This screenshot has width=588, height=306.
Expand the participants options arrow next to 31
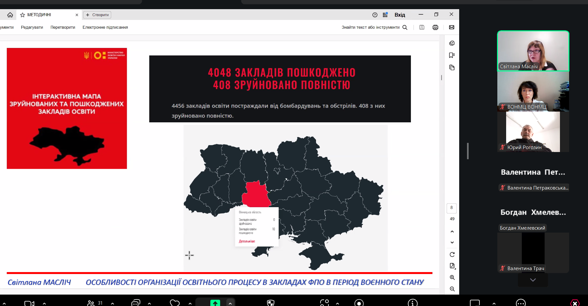(x=113, y=303)
